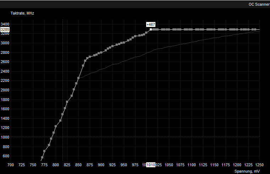Click the OC Scanner button
The height and width of the screenshot is (174, 270).
coord(259,4)
